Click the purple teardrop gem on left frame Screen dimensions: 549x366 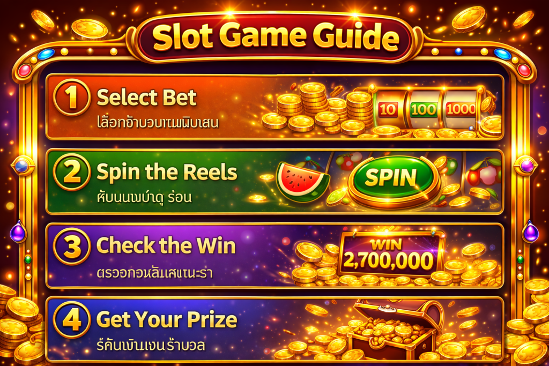18,231
